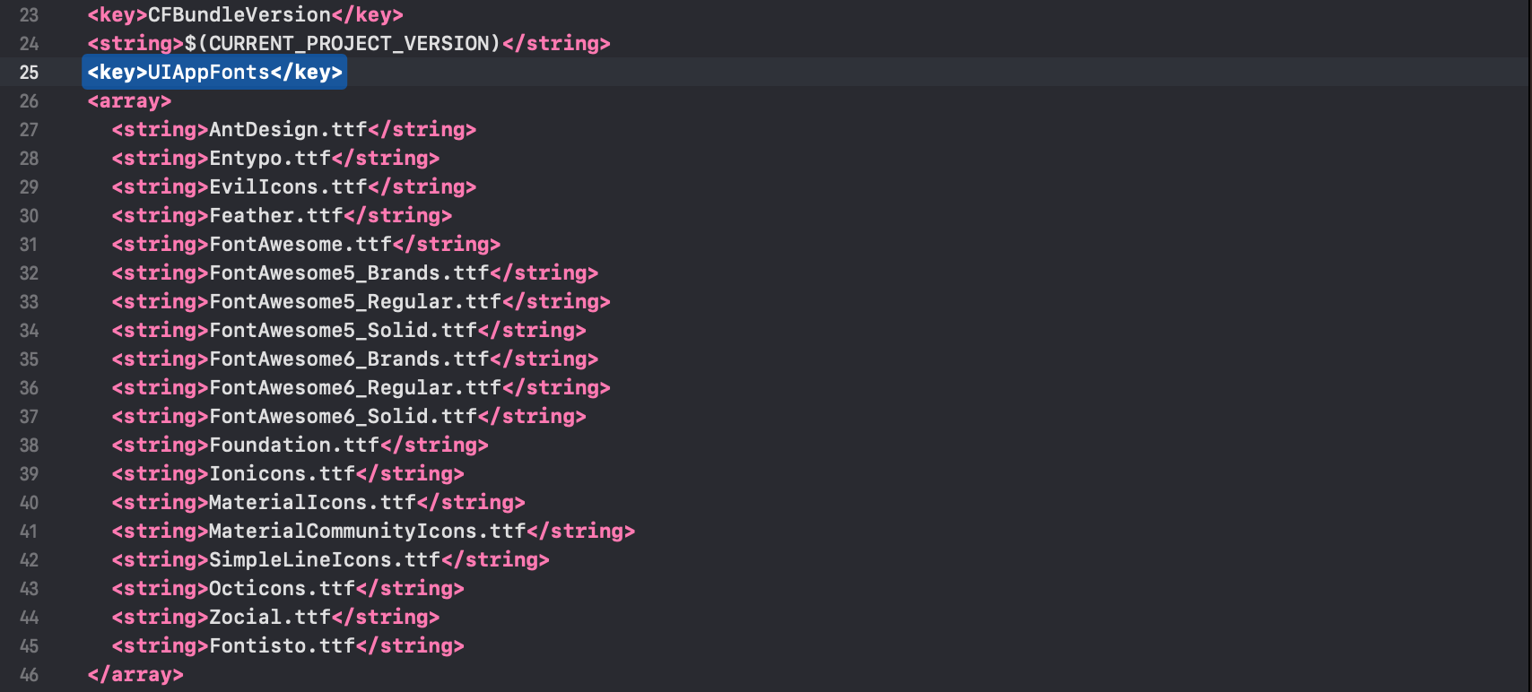Click line number 31 in gutter
1532x692 pixels.
[x=30, y=245]
